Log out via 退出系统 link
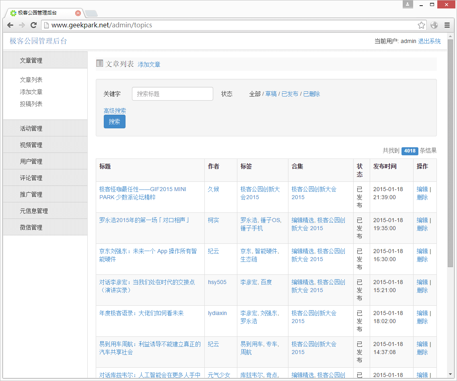This screenshot has height=381, width=457. 429,41
